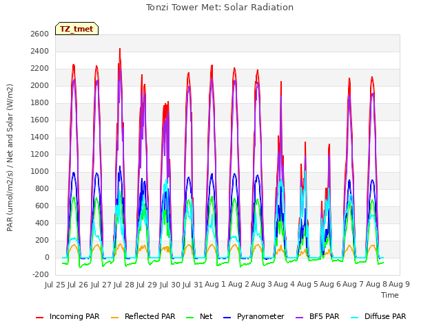Click the y-axis tick label 2600
441x330 pixels.
[x=40, y=34]
